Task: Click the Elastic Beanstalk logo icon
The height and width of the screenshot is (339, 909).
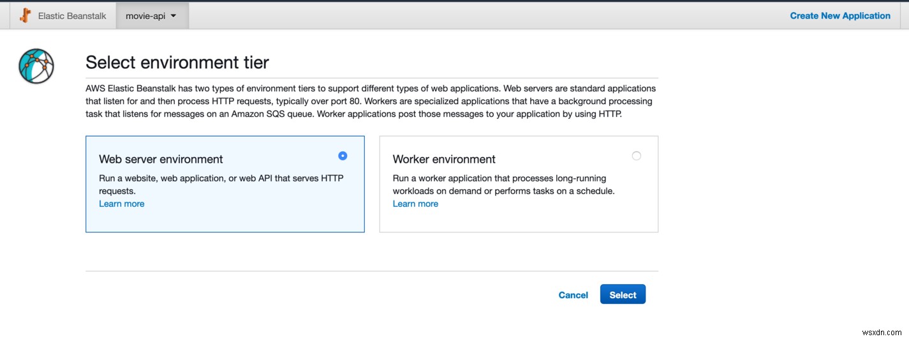Action: 26,16
